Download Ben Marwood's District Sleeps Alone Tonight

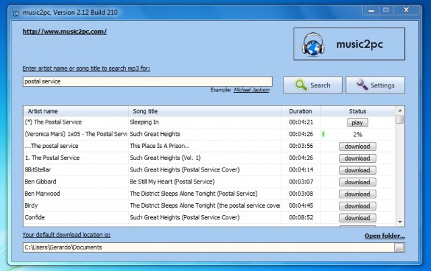(358, 194)
